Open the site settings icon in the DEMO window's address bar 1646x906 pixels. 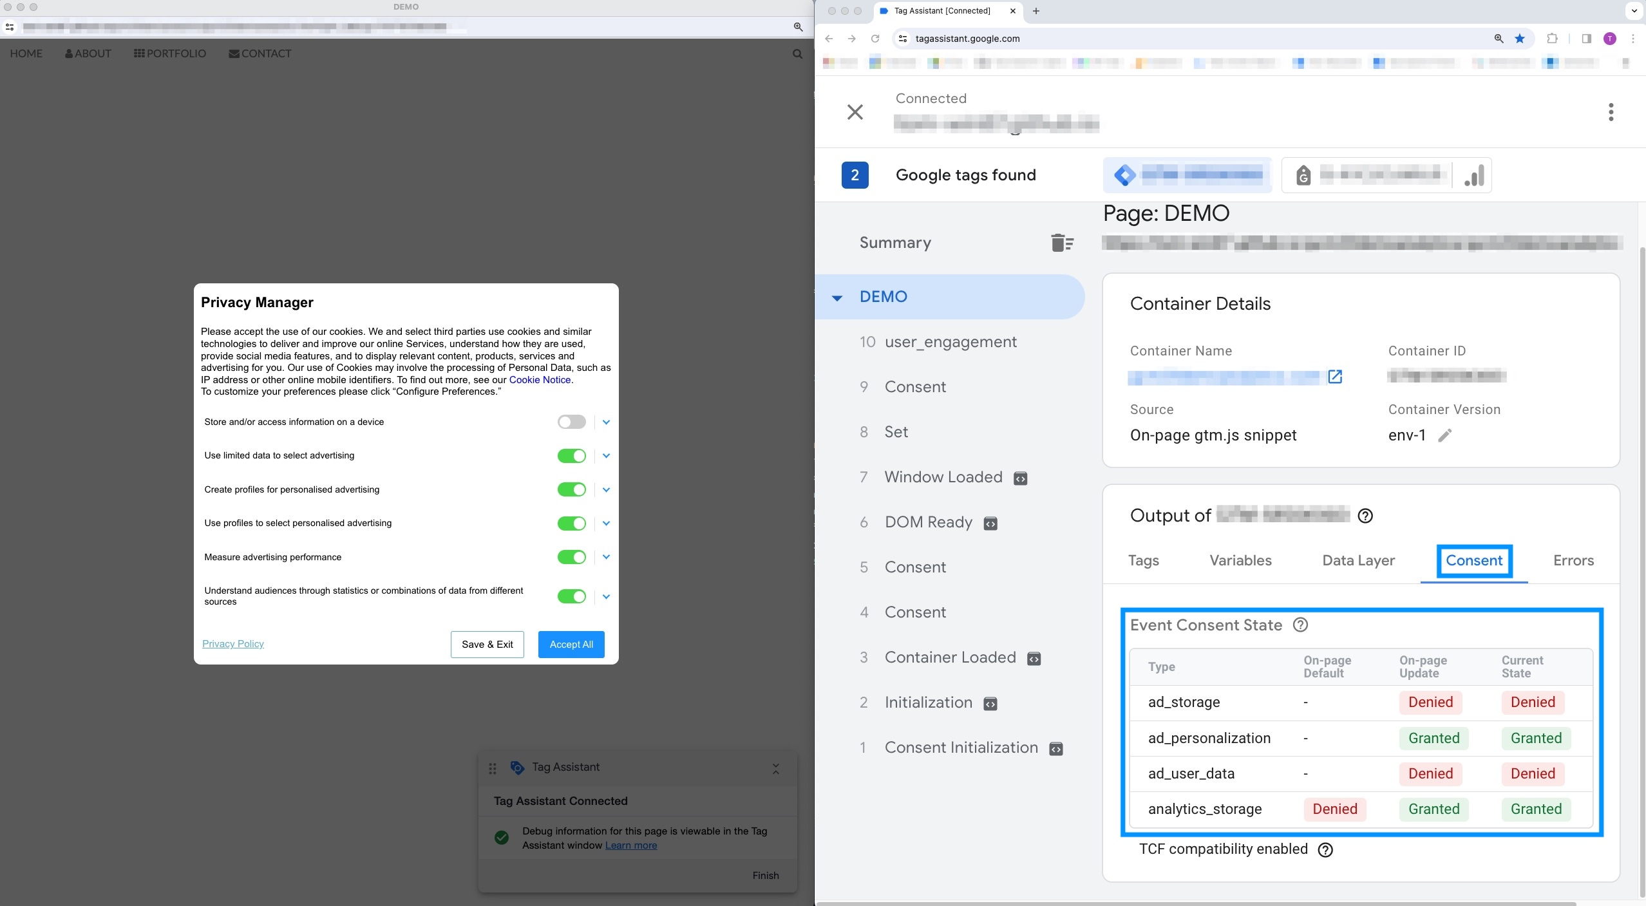(x=10, y=27)
